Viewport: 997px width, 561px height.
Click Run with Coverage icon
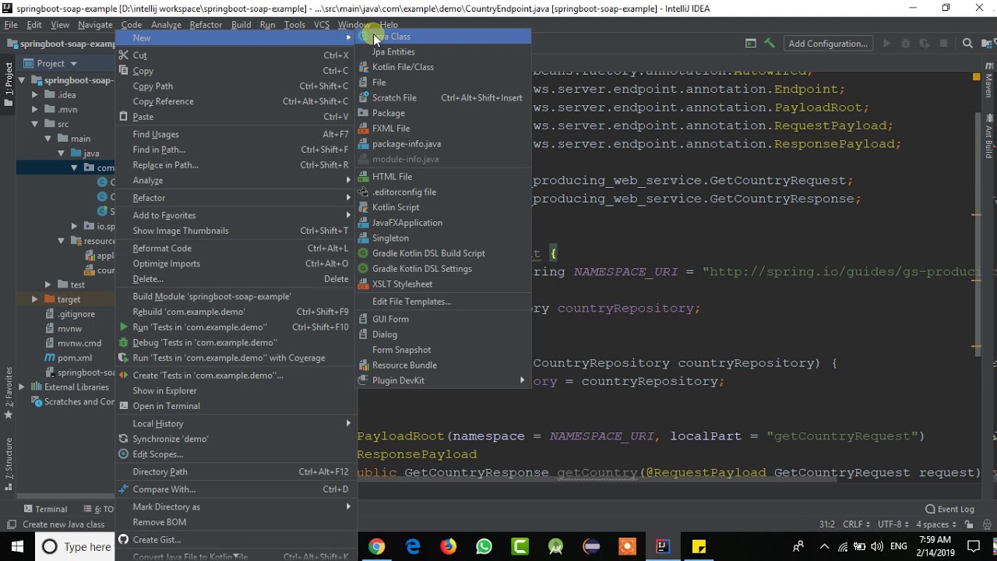[x=123, y=358]
